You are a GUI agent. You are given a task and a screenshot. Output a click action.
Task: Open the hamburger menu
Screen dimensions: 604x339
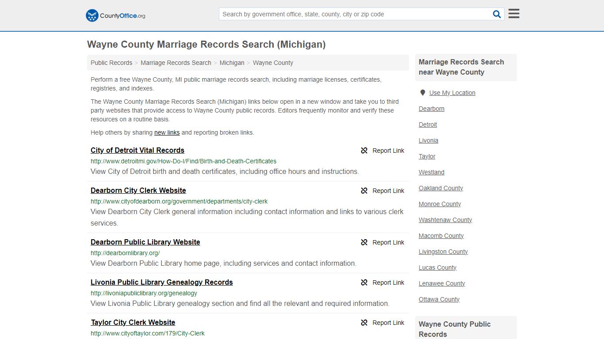(x=514, y=14)
